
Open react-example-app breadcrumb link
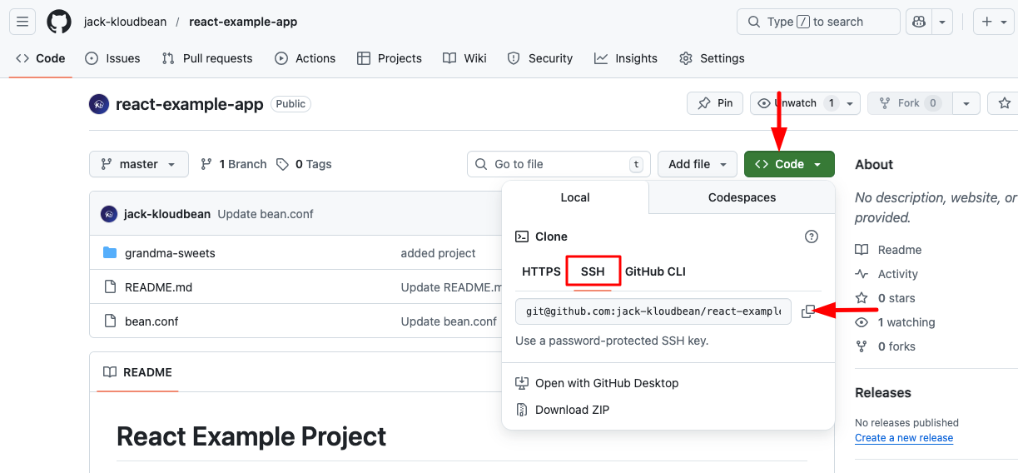point(243,22)
